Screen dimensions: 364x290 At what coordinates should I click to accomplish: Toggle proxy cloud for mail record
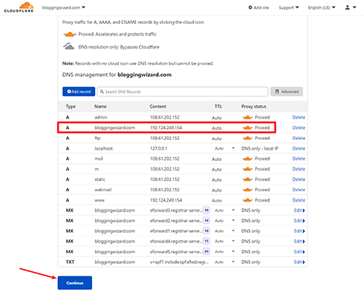coord(247,159)
